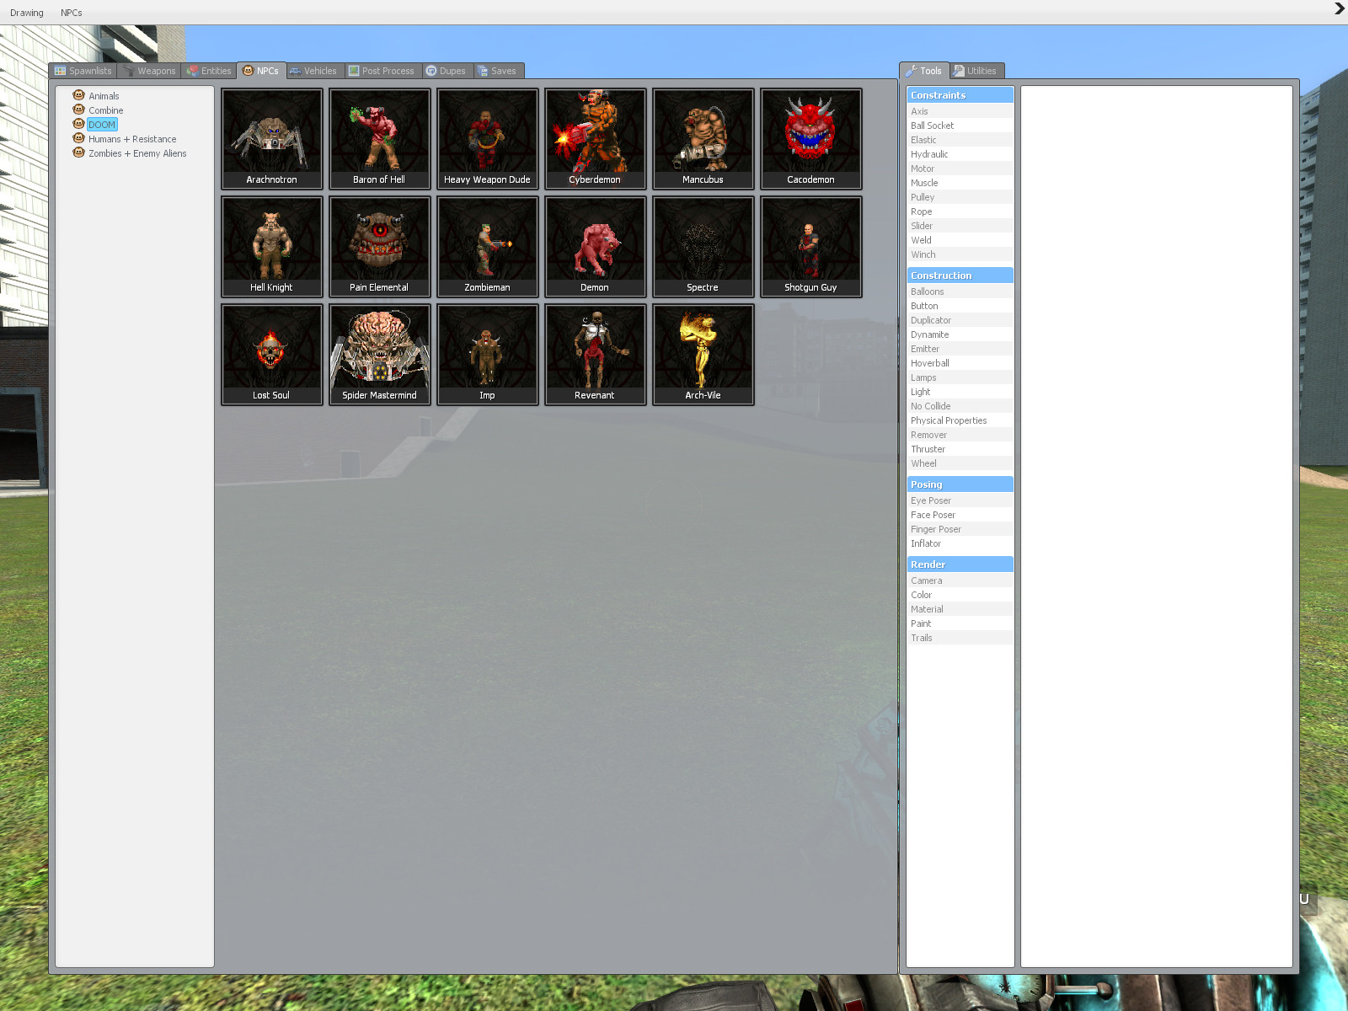The width and height of the screenshot is (1348, 1011).
Task: Select the Hoverball tool
Action: 960,363
